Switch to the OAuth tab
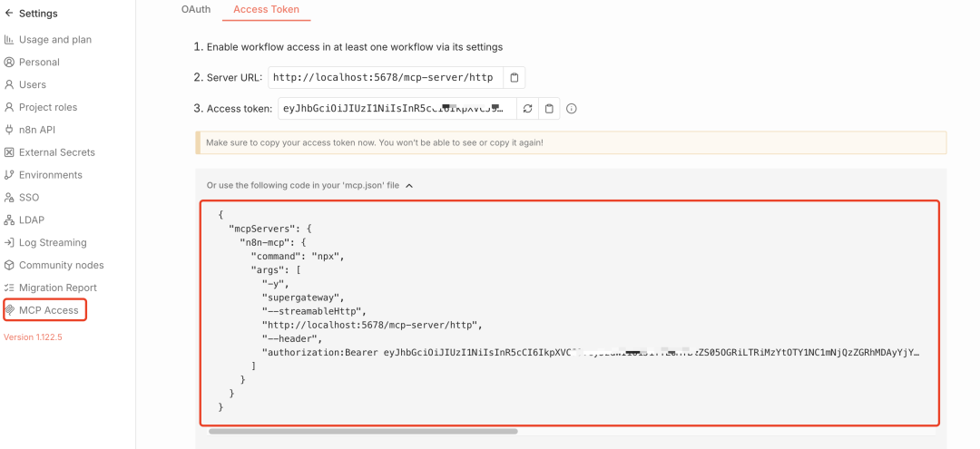 coord(196,9)
